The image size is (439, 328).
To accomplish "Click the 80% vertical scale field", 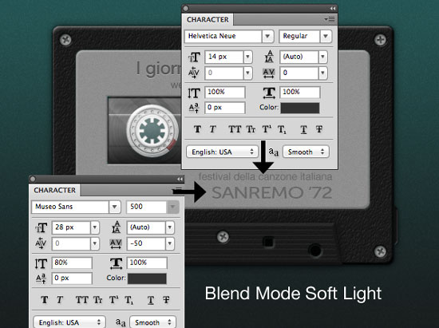I will point(72,263).
